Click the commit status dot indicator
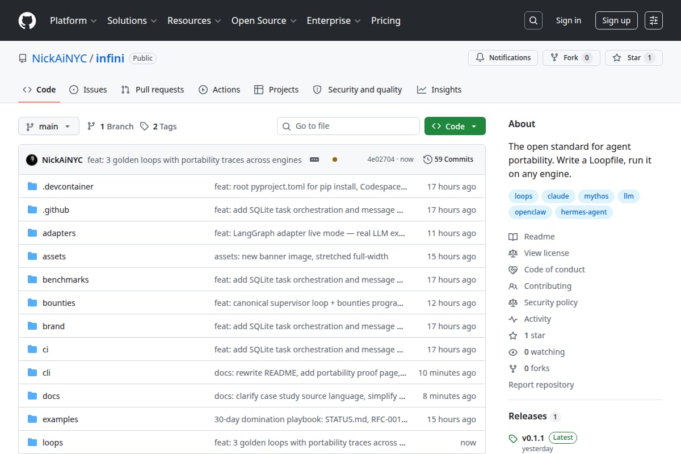This screenshot has width=681, height=454. click(x=335, y=159)
